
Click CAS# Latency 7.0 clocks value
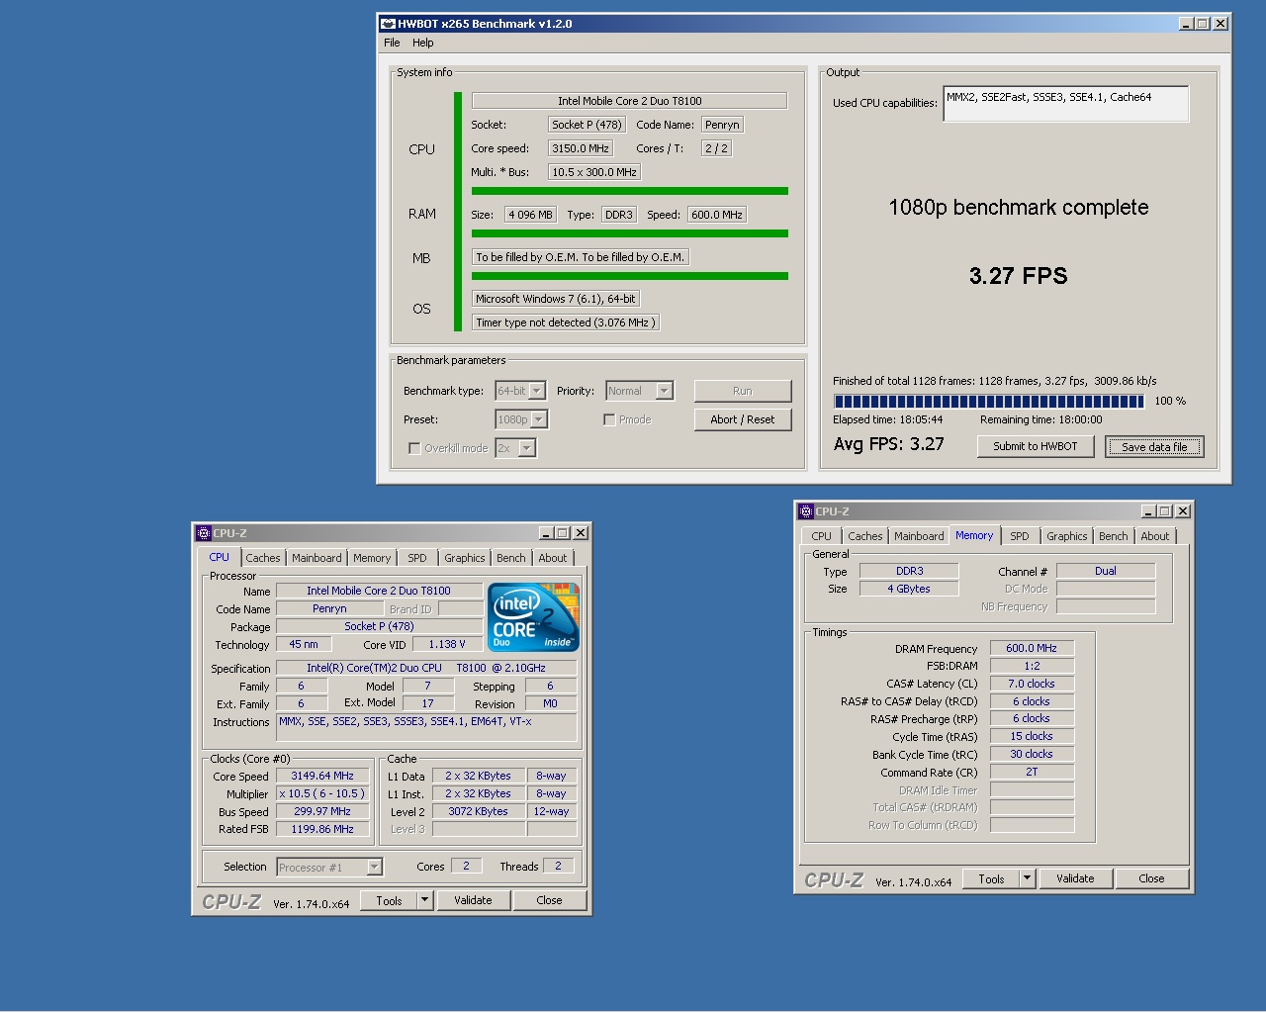point(1032,684)
